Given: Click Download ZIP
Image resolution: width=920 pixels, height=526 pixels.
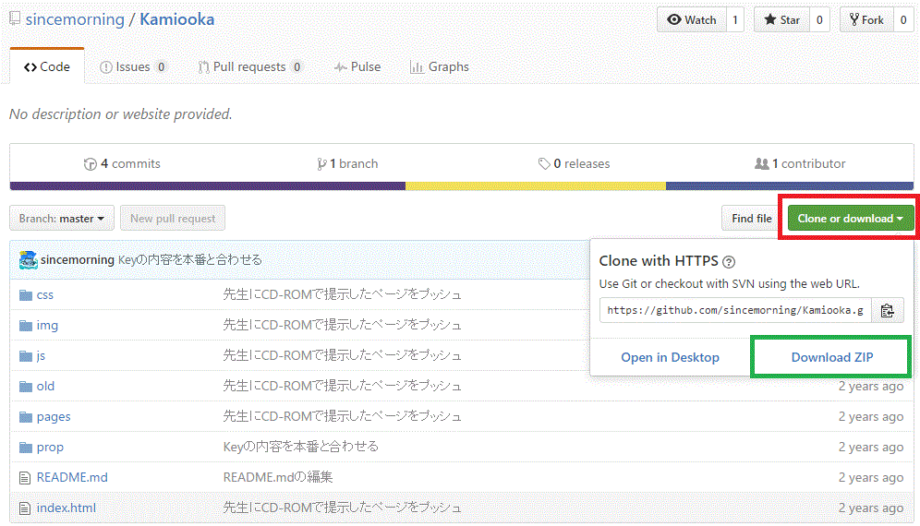Looking at the screenshot, I should [832, 357].
